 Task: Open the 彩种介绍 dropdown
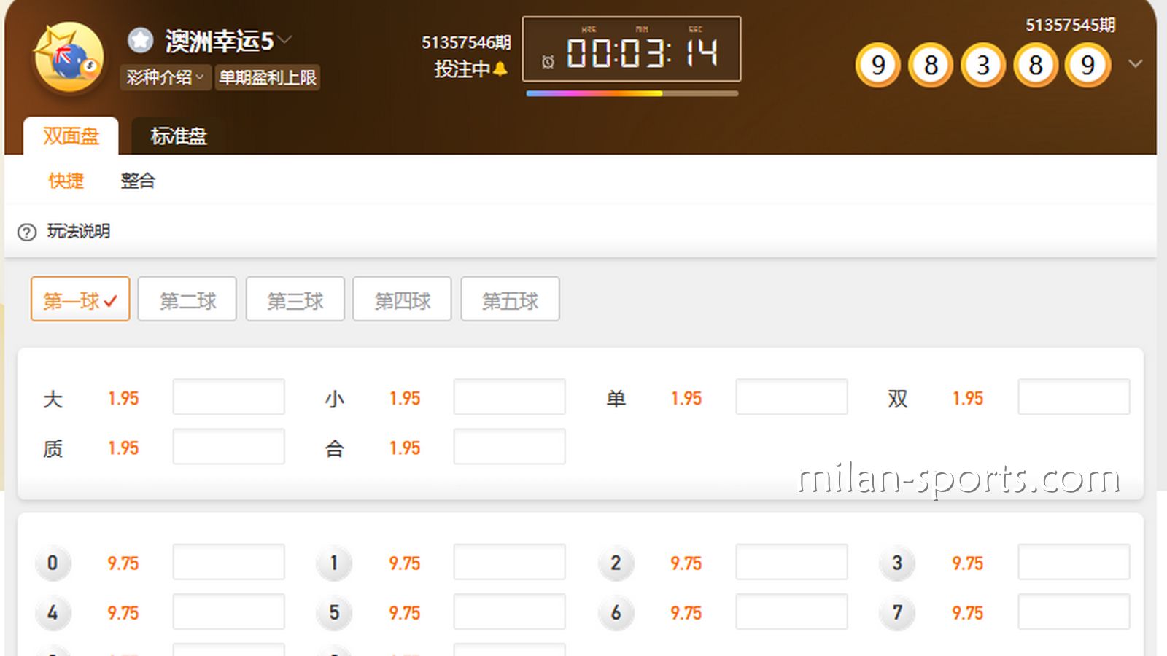click(x=165, y=77)
